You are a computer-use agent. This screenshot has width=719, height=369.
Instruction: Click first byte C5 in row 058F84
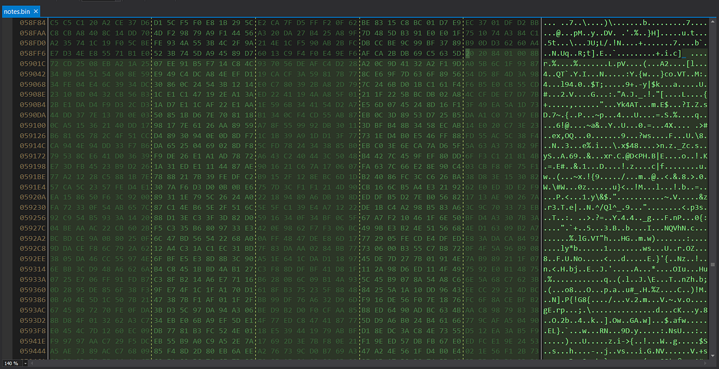pyautogui.click(x=54, y=22)
